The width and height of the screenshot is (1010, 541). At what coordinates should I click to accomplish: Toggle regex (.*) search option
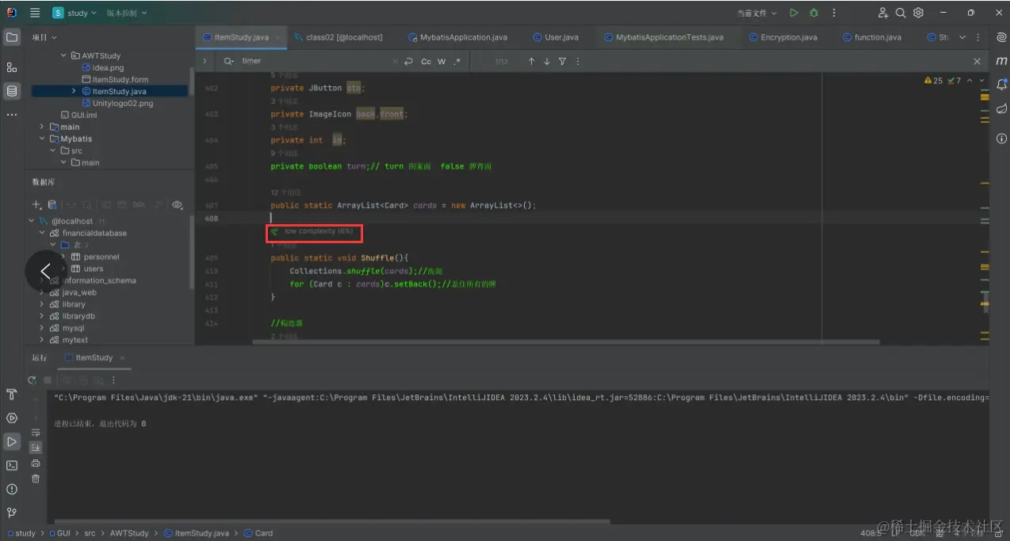(457, 62)
